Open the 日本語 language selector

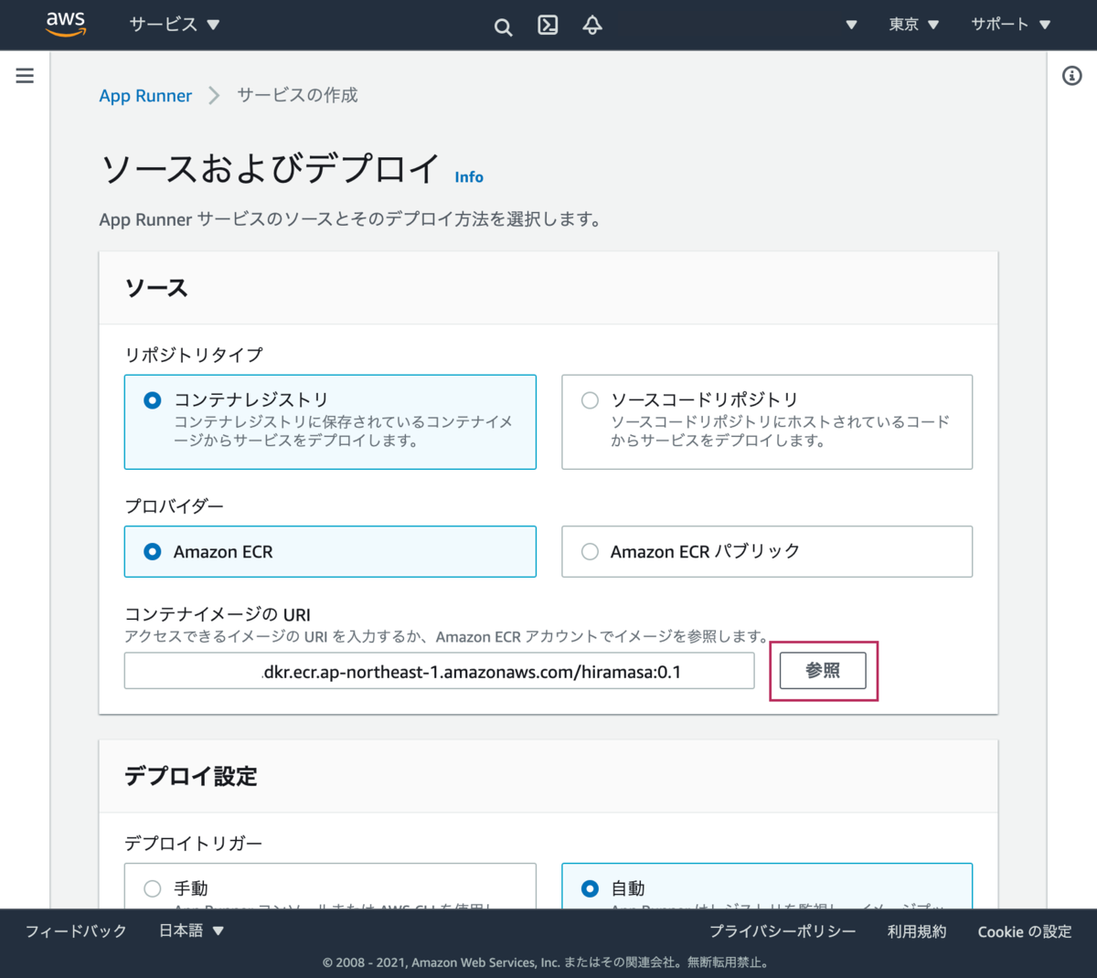[x=191, y=930]
